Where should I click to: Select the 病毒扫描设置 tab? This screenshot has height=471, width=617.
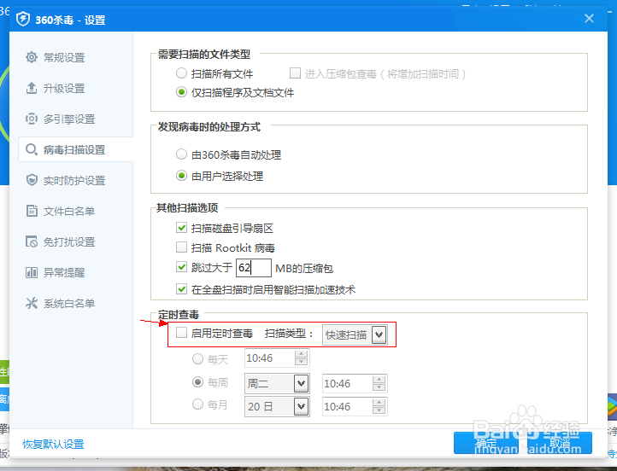click(x=74, y=149)
